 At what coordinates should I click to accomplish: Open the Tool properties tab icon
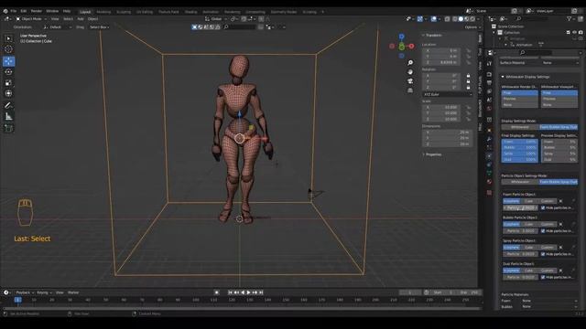489,64
